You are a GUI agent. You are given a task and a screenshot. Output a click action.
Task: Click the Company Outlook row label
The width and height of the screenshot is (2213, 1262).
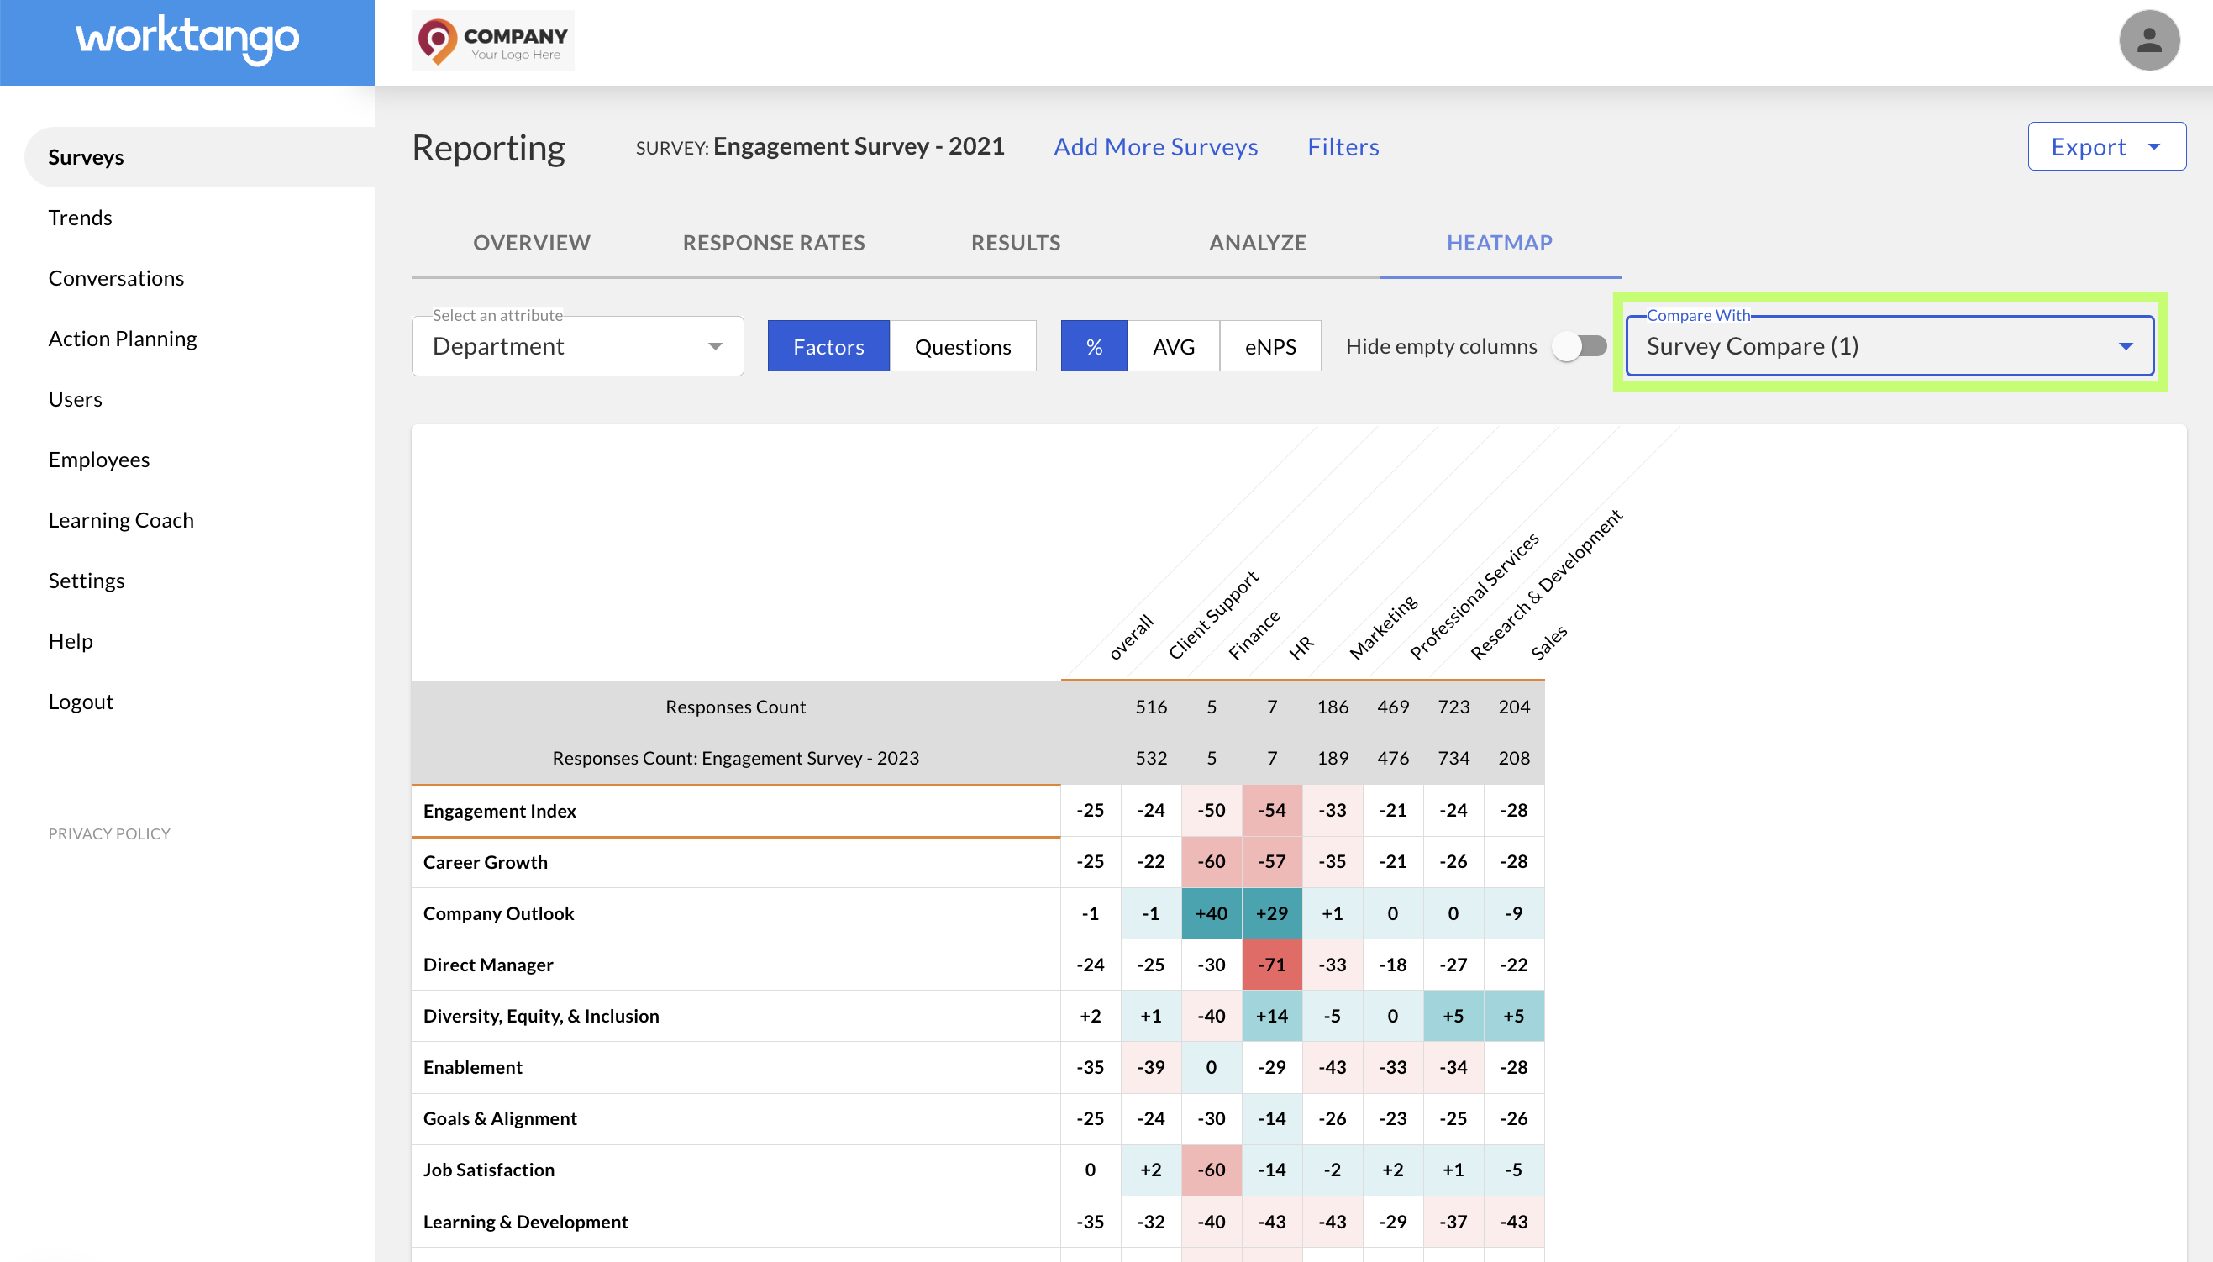click(499, 913)
